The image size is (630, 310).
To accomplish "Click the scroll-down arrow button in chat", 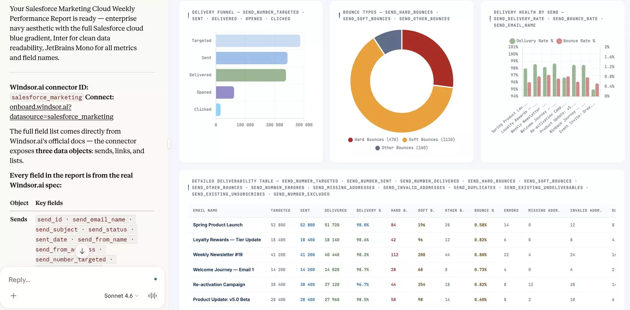I will (x=82, y=251).
